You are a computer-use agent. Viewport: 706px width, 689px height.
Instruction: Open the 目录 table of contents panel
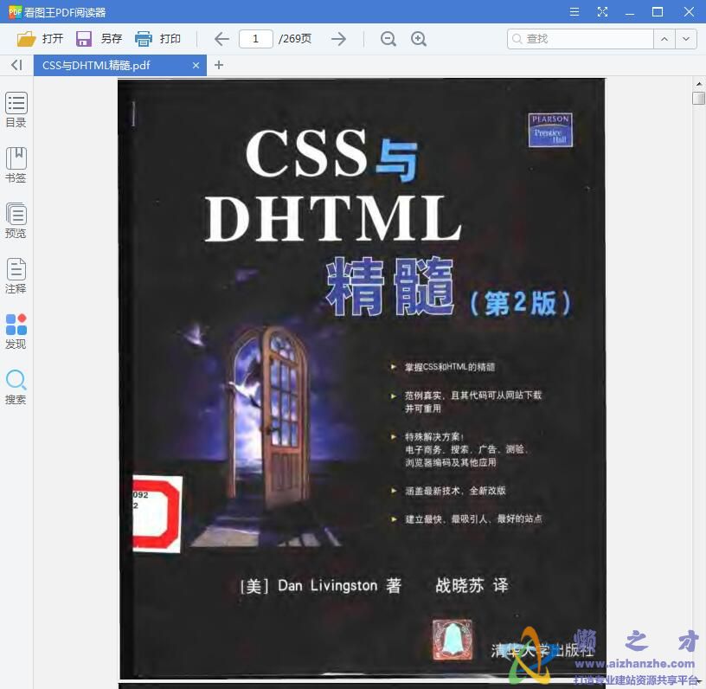16,110
